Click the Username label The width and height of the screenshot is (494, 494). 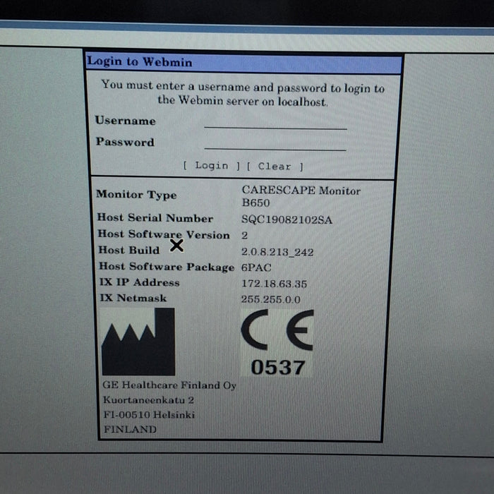coord(126,121)
